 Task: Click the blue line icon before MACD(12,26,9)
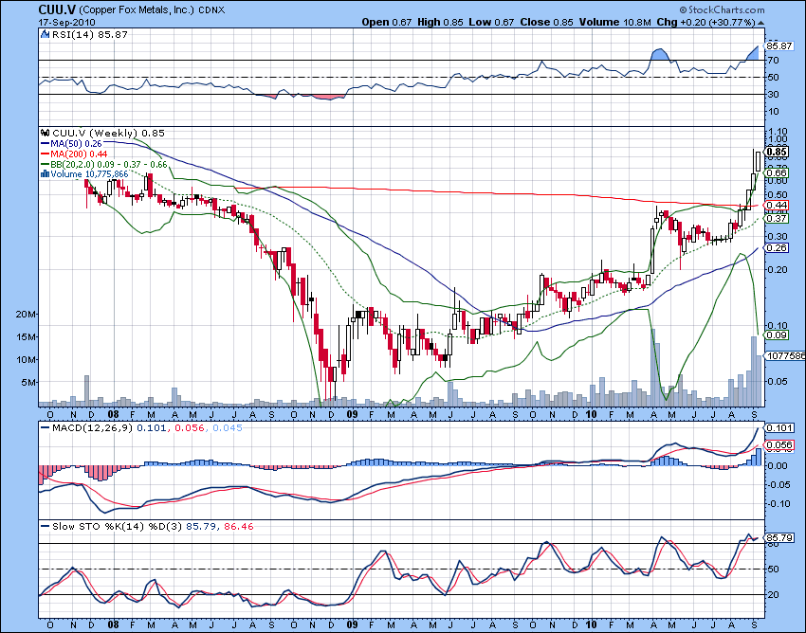click(44, 427)
